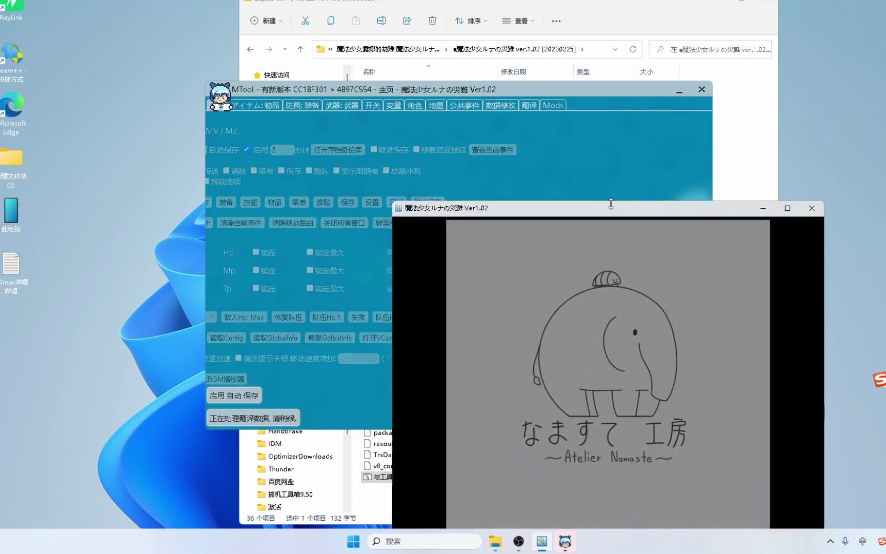Toggle the 遇敌 checkbox
Viewport: 886px width, 554px height.
click(226, 170)
